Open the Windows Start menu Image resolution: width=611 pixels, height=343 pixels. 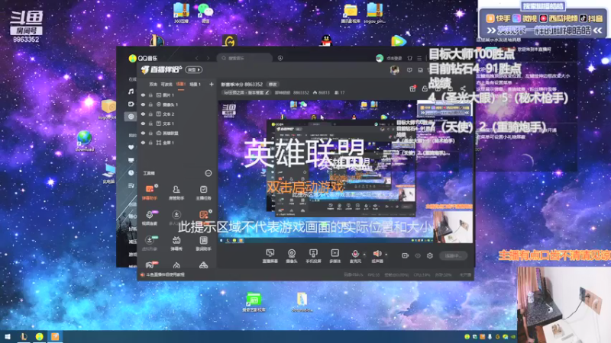pyautogui.click(x=8, y=337)
